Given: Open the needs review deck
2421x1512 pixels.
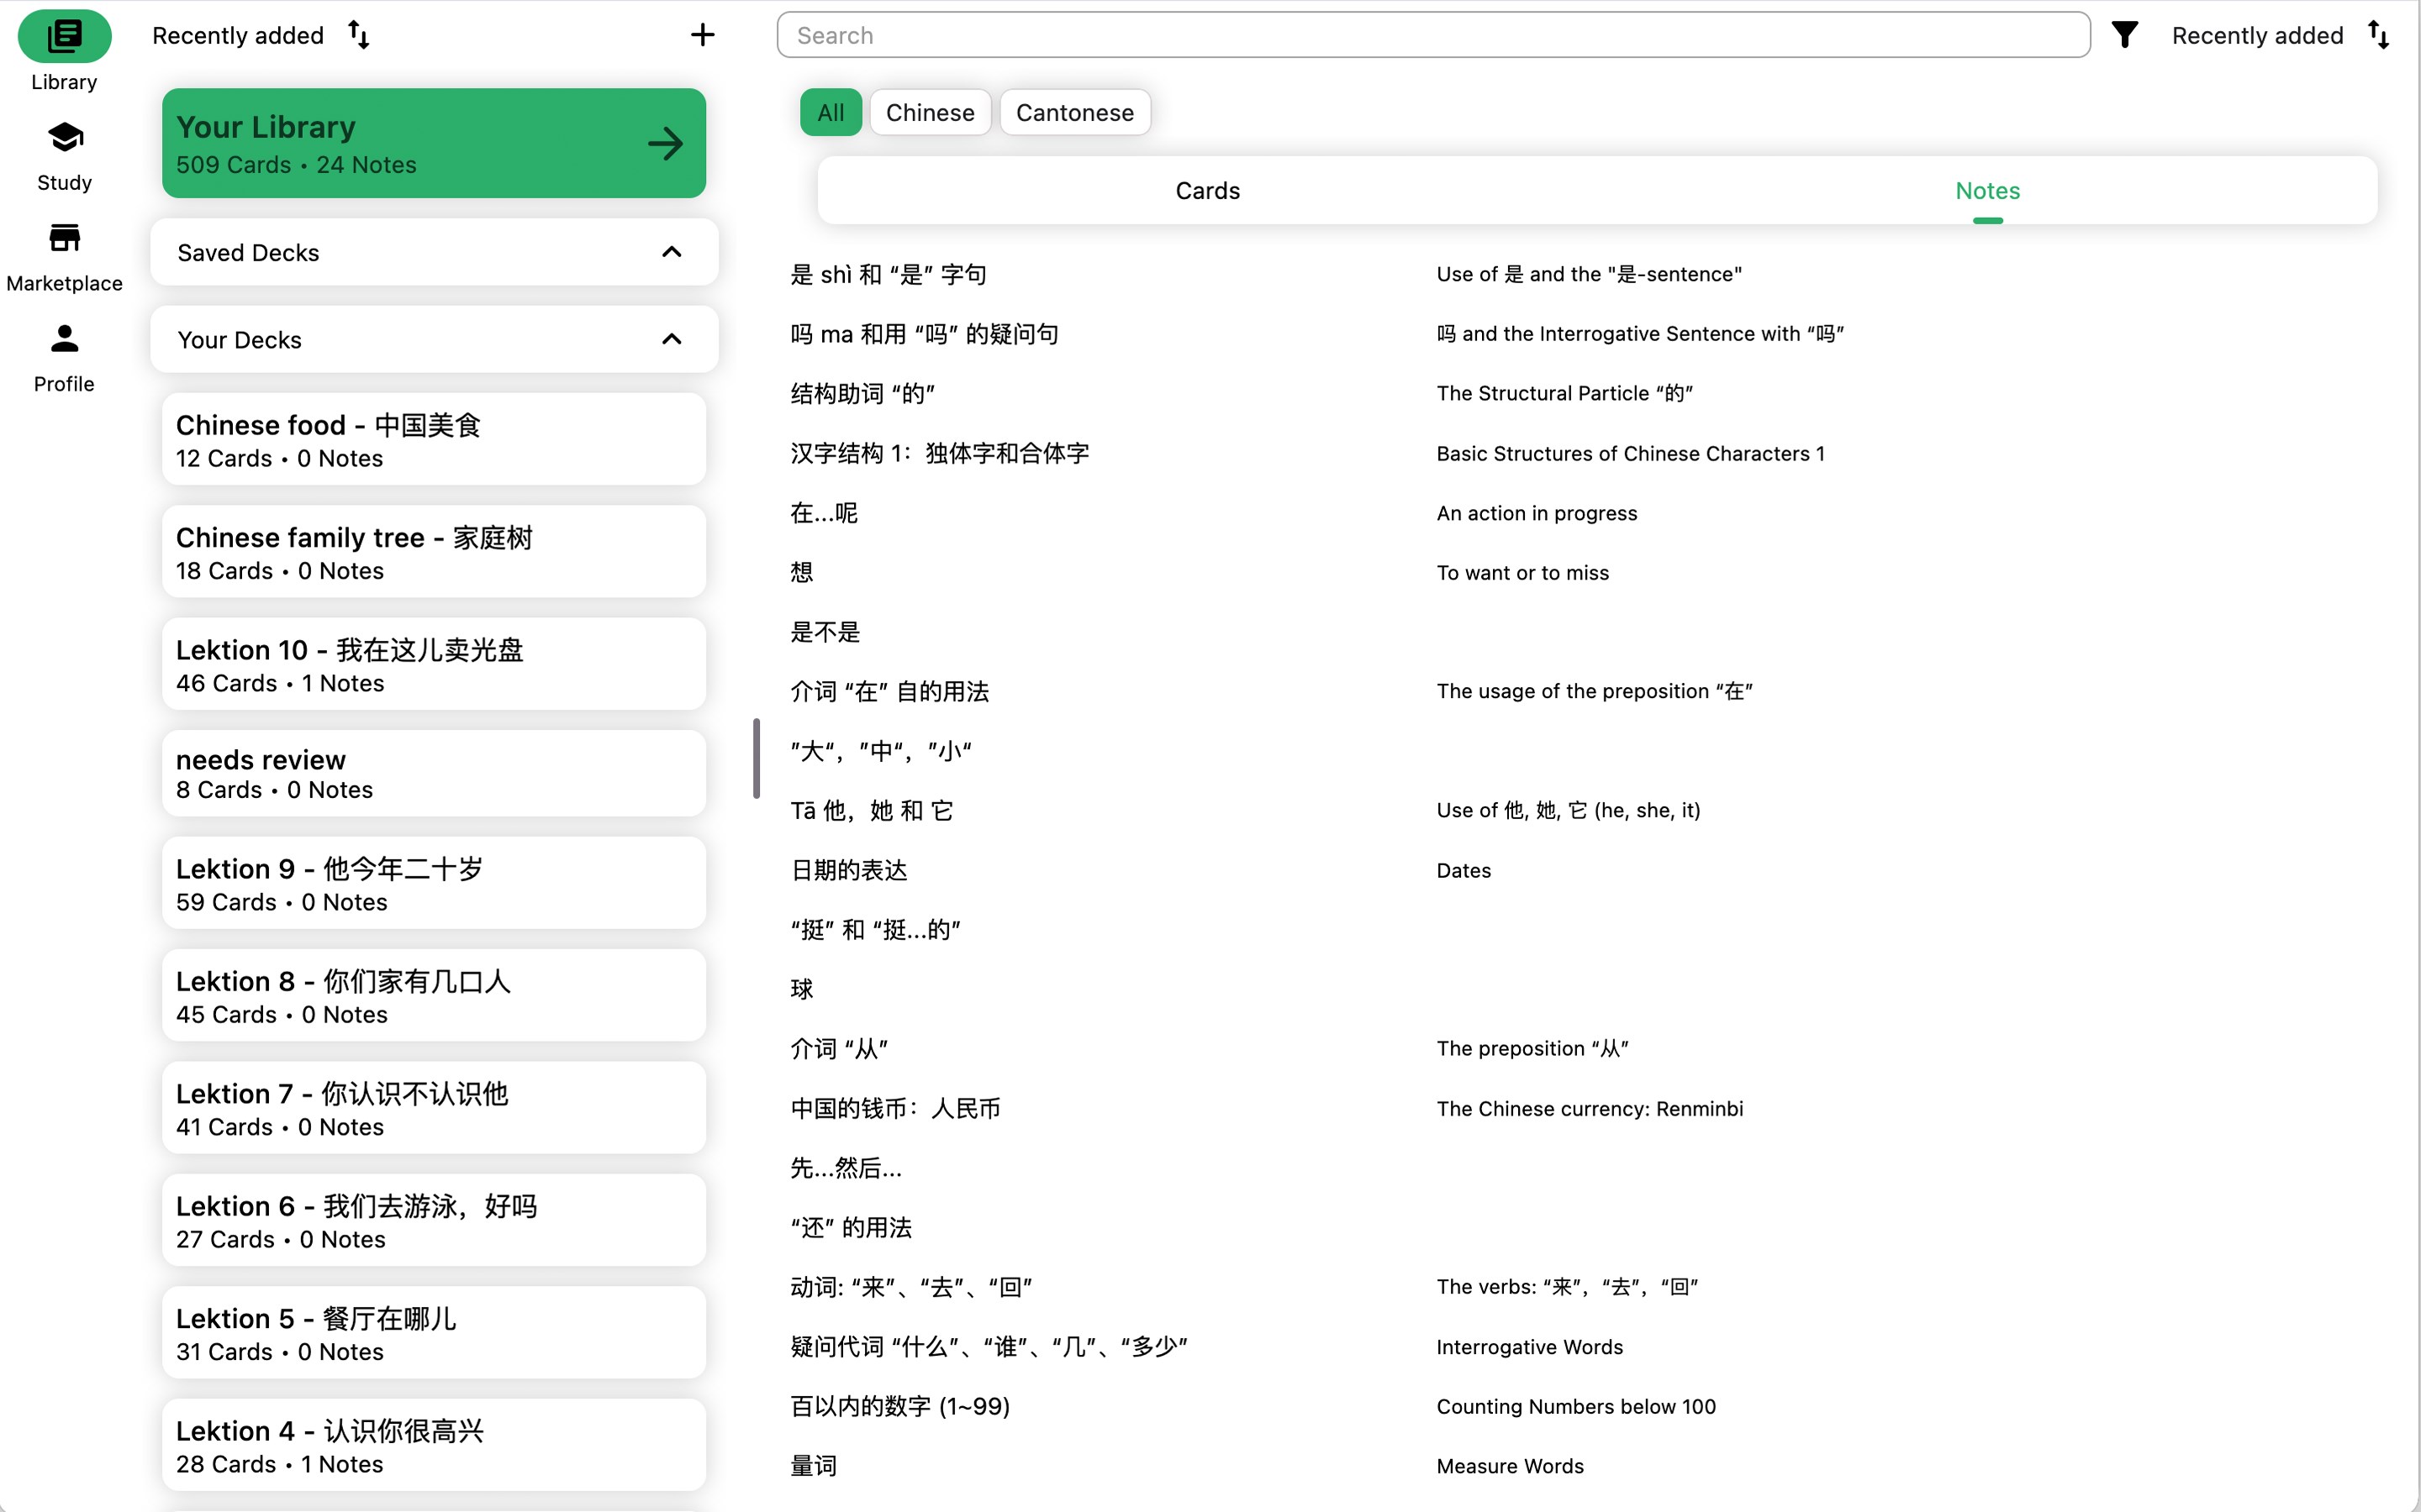Looking at the screenshot, I should click(x=433, y=774).
